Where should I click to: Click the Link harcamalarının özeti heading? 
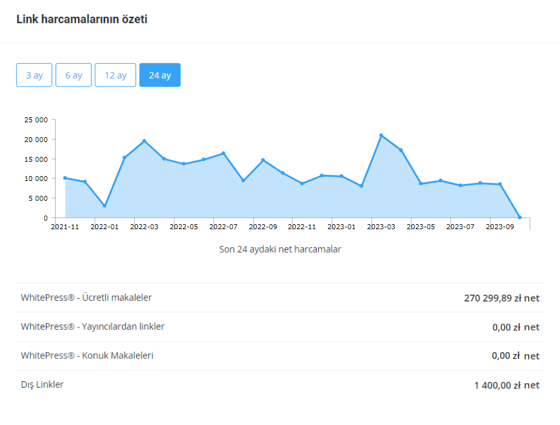82,19
